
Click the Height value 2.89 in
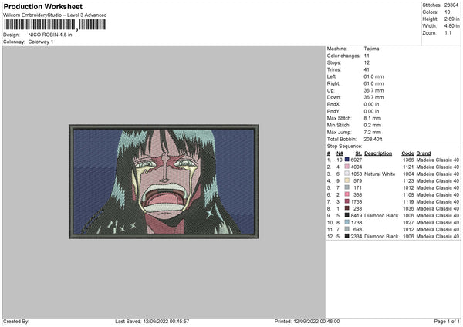pyautogui.click(x=451, y=19)
